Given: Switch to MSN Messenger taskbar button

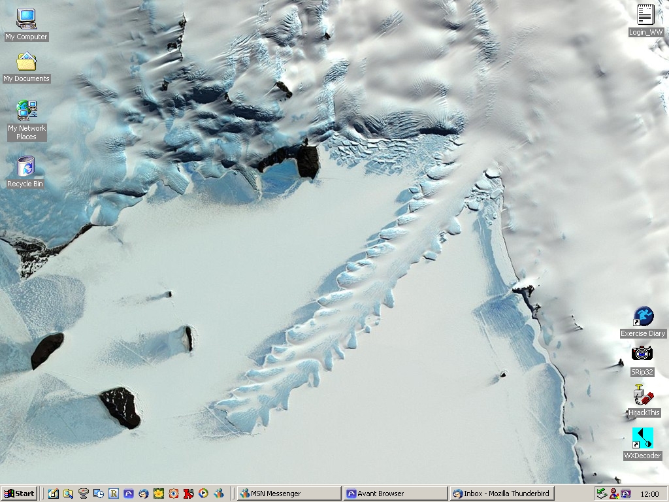Looking at the screenshot, I should [x=289, y=494].
